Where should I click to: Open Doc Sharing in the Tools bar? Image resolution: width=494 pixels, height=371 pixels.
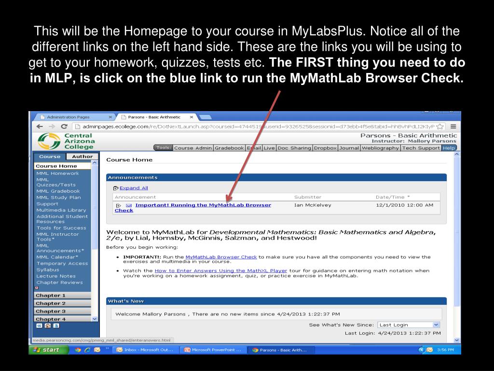point(294,148)
